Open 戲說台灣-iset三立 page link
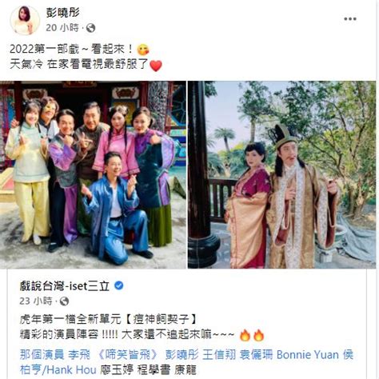This screenshot has width=379, height=379. tap(65, 286)
